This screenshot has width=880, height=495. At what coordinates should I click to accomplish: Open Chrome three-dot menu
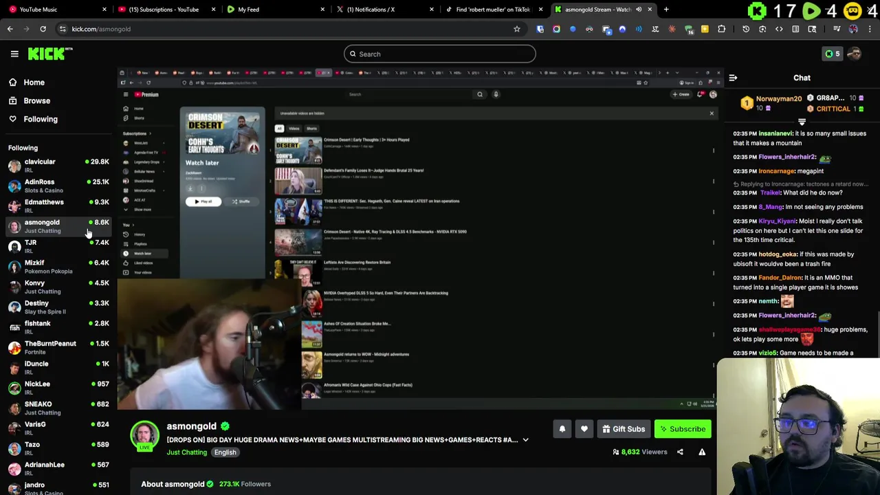[x=870, y=29]
